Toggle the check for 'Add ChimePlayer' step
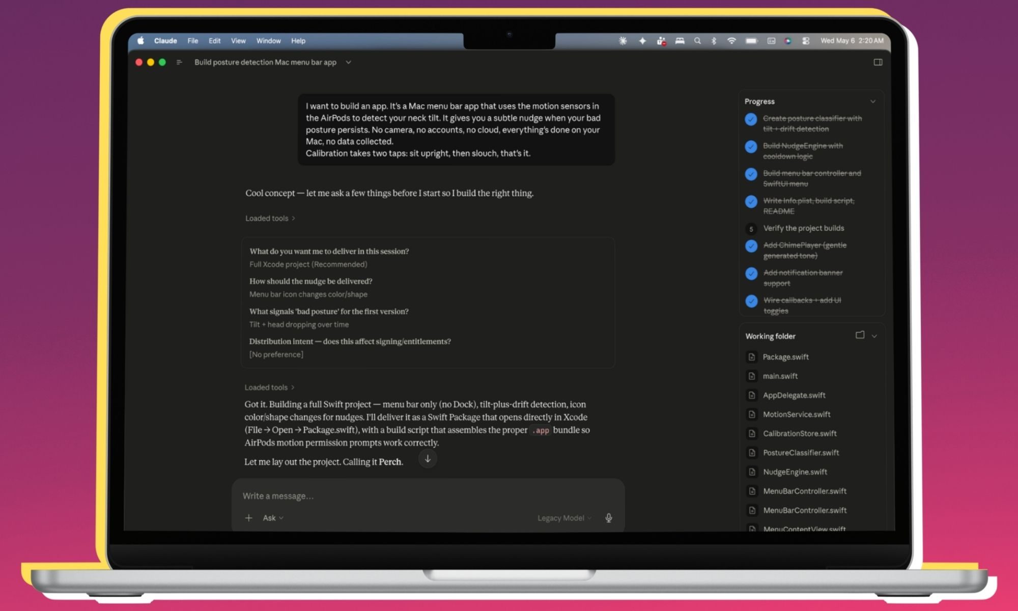This screenshot has height=611, width=1018. click(x=751, y=246)
